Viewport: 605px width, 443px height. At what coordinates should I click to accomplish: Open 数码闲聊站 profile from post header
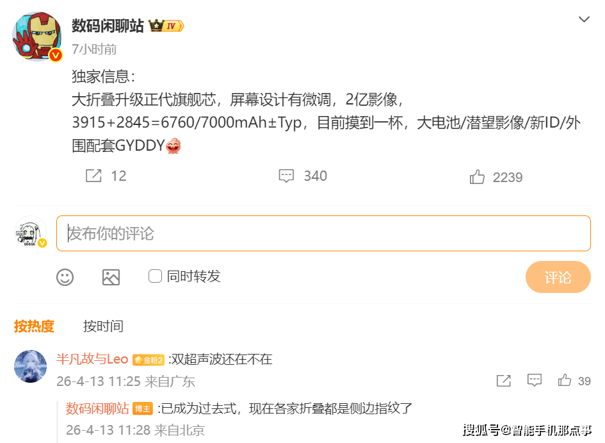pyautogui.click(x=108, y=26)
